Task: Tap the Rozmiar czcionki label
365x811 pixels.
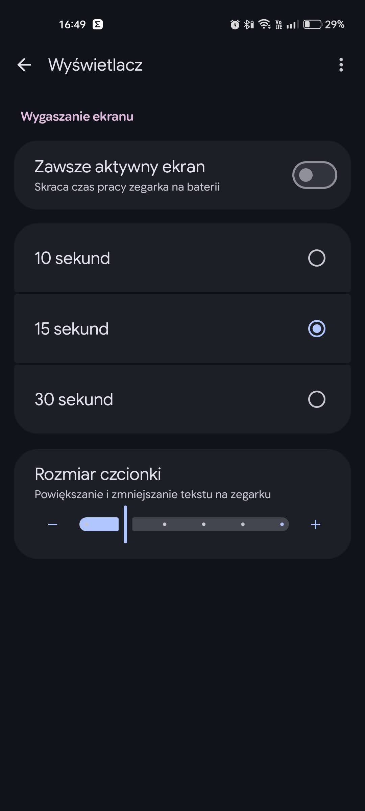Action: click(98, 474)
